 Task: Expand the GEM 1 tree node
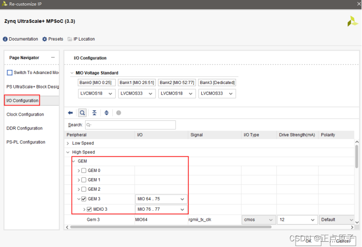click(79, 180)
